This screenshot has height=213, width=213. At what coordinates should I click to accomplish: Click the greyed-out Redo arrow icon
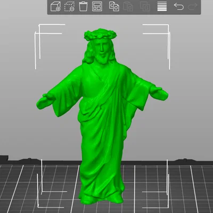point(193,6)
